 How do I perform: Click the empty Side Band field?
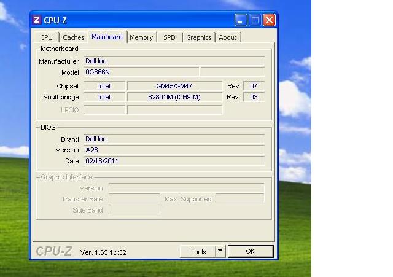[134, 209]
